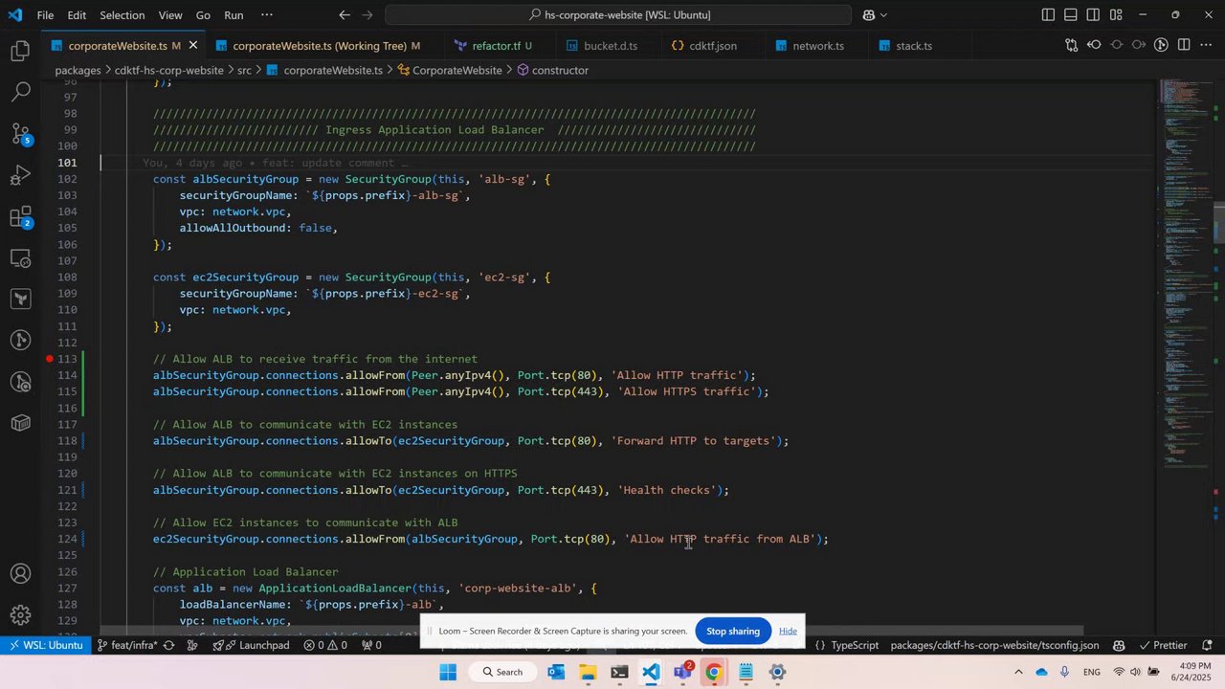Toggle the secondary side bar
1225x689 pixels.
pyautogui.click(x=1093, y=14)
